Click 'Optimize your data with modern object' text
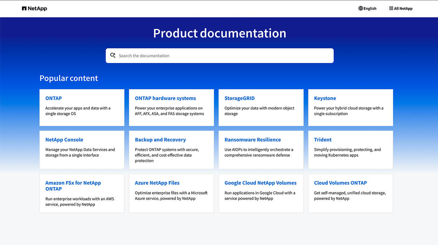Image resolution: width=438 pixels, height=245 pixels. point(259,111)
